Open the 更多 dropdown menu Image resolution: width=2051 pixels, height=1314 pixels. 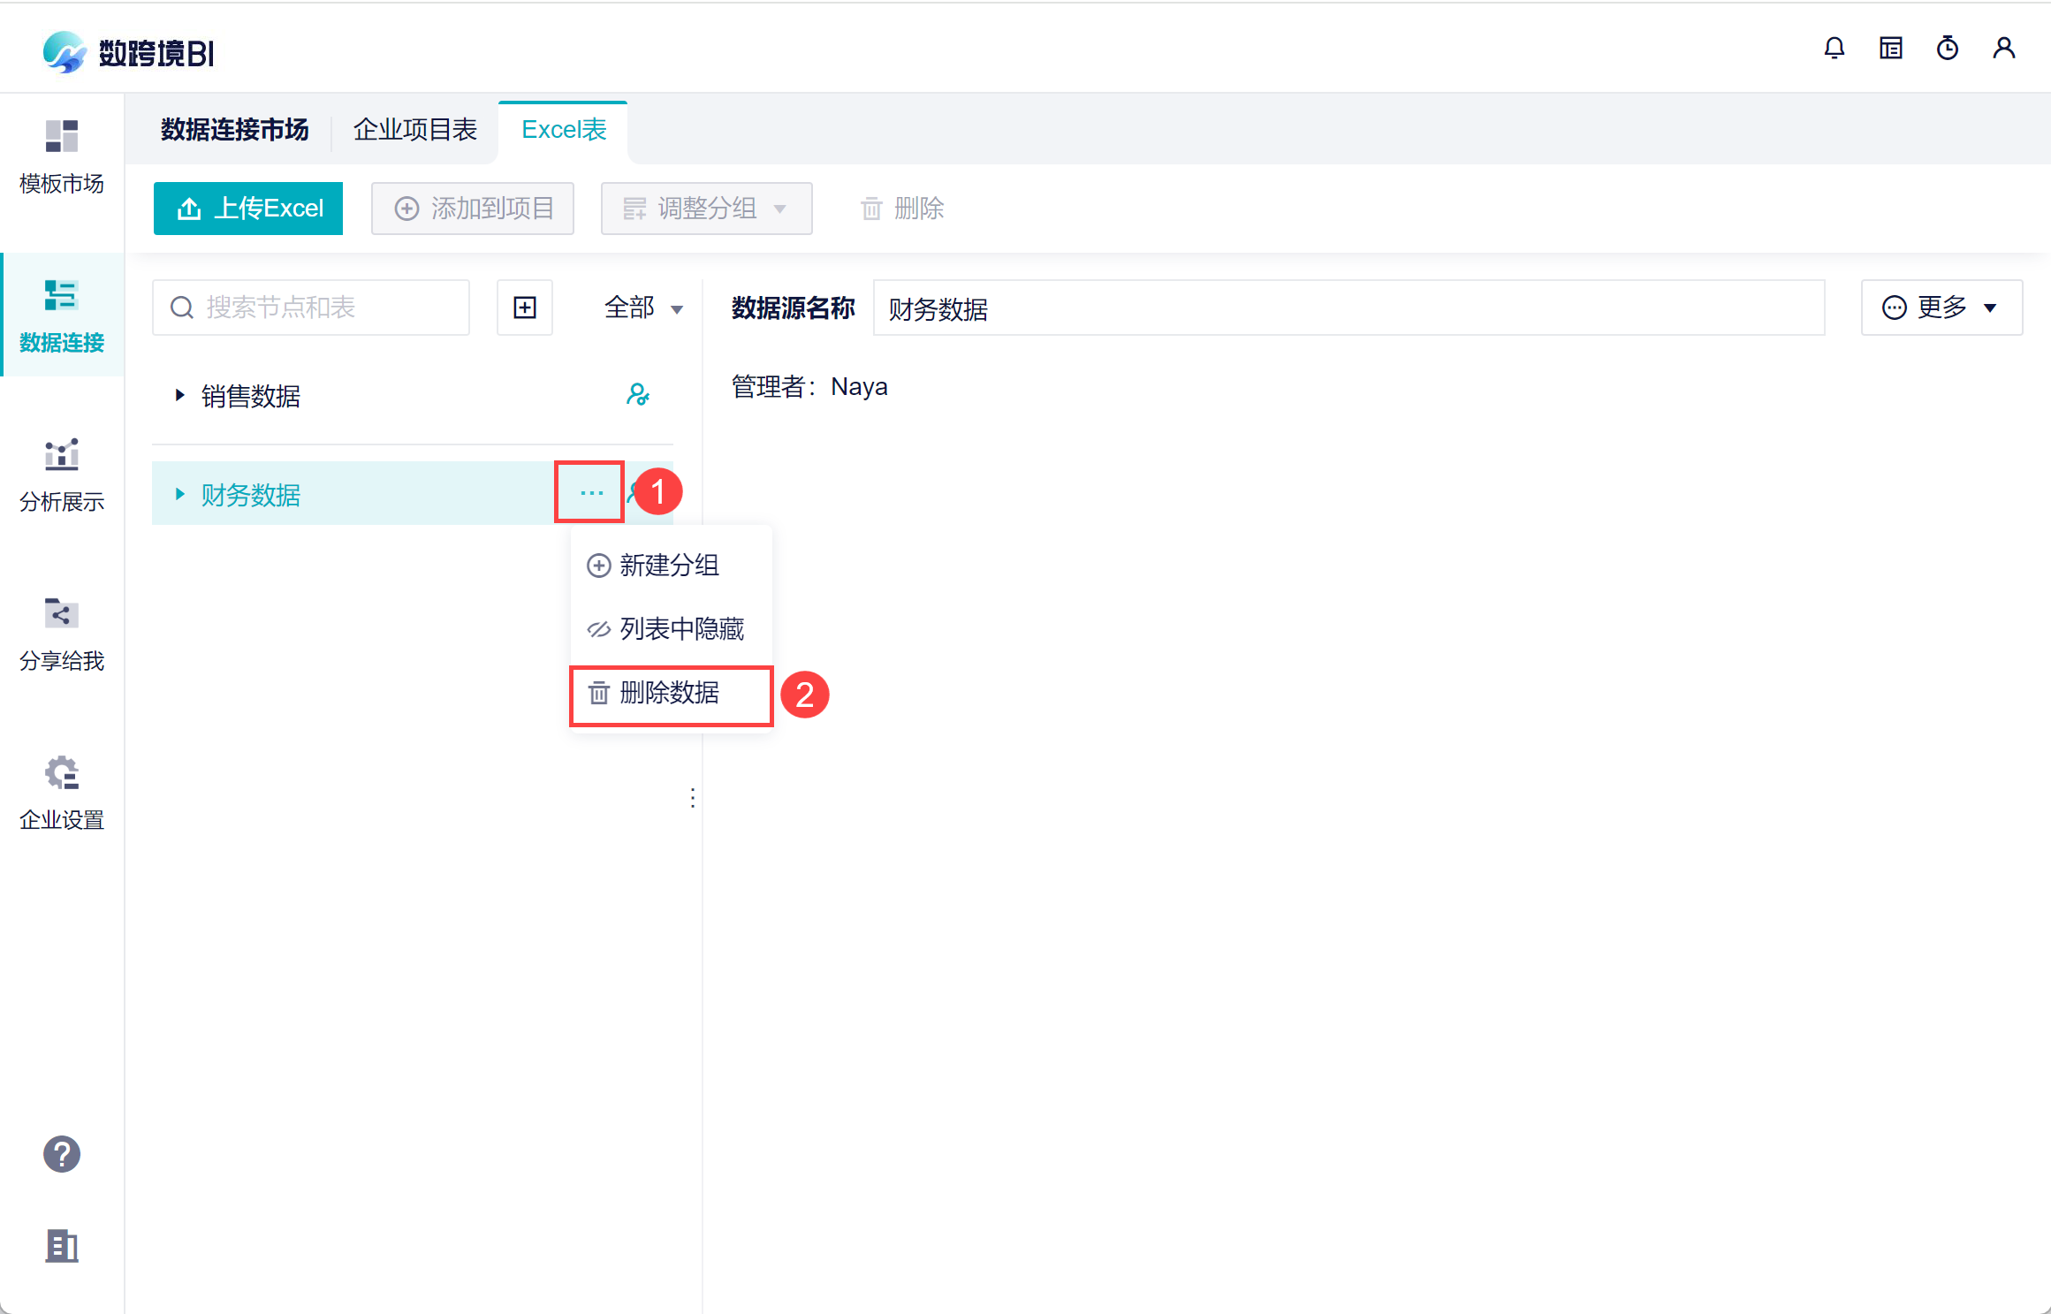click(x=1941, y=308)
